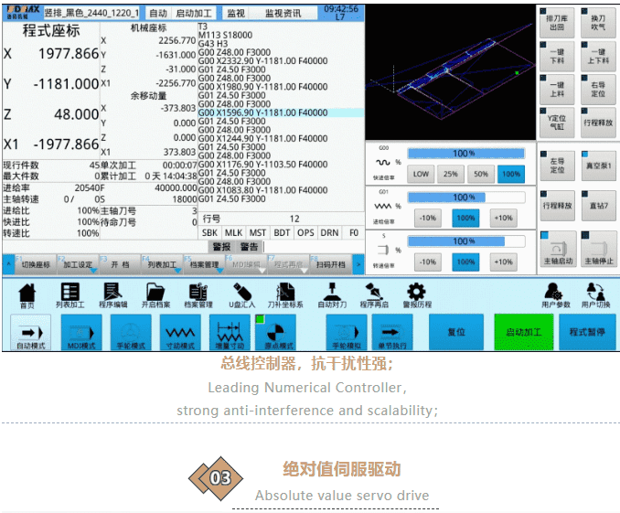Open the 首页 home icon
The height and width of the screenshot is (513, 620).
(x=27, y=295)
